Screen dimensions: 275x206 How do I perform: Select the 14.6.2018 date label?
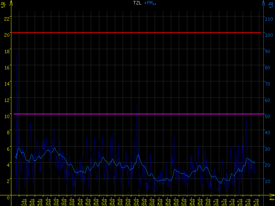click(80, 202)
